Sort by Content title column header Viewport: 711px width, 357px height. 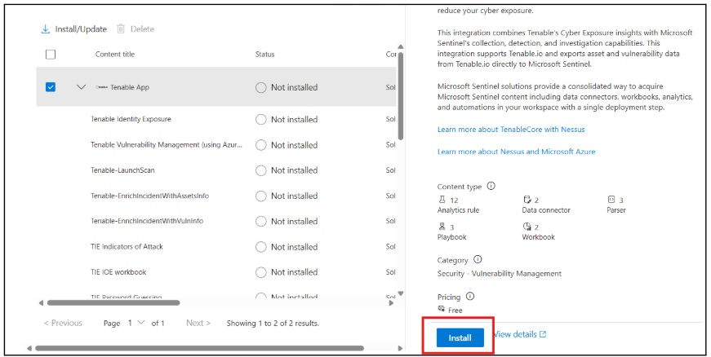115,55
